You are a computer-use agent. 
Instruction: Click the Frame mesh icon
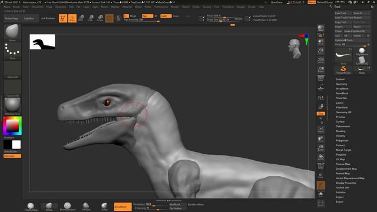[x=320, y=130]
